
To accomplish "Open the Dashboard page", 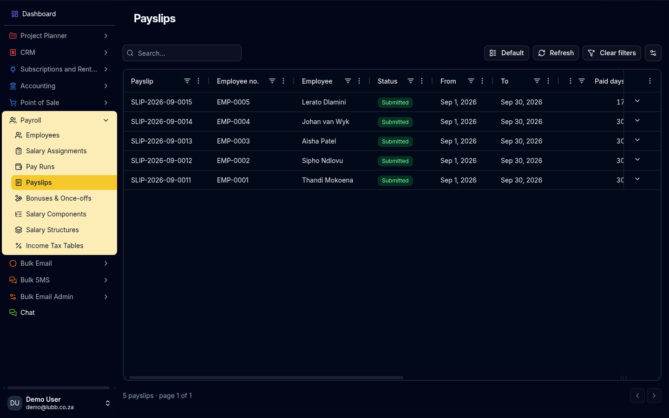I will pos(59,14).
